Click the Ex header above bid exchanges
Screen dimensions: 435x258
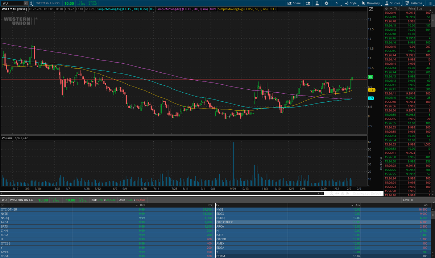(2, 205)
